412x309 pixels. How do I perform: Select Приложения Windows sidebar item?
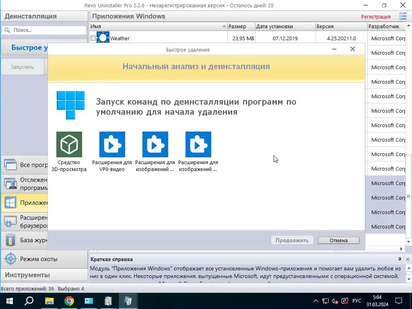coord(25,203)
